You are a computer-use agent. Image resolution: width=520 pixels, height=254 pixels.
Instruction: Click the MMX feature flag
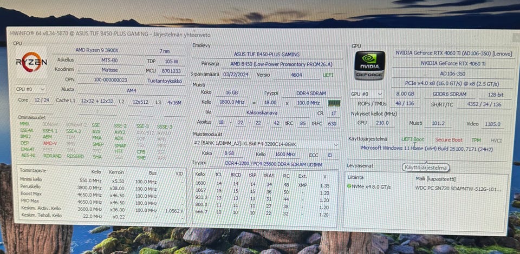(x=24, y=124)
